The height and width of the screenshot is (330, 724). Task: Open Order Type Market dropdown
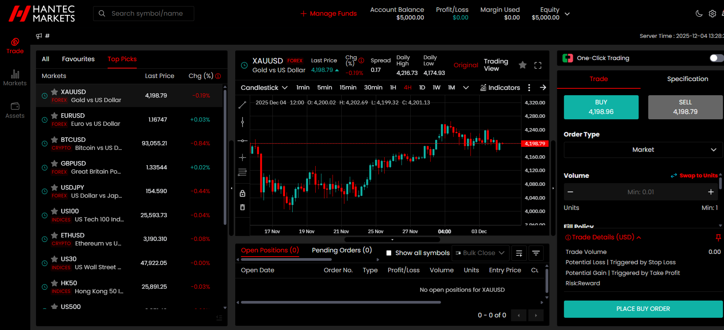643,150
